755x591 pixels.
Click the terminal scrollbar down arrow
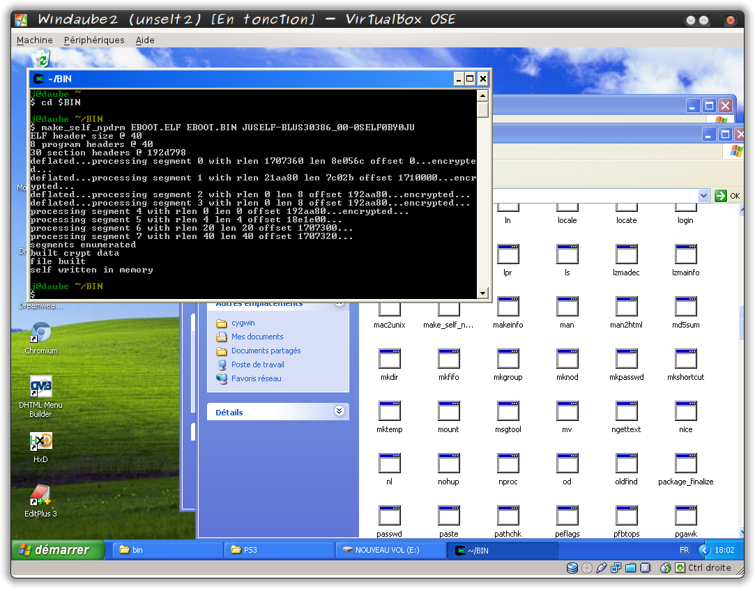click(483, 293)
